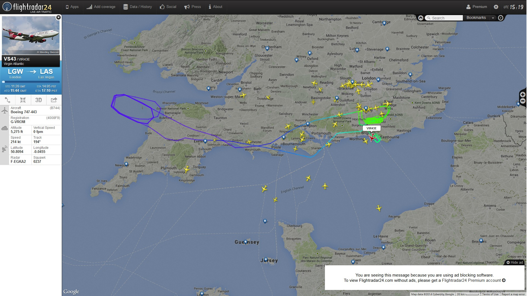Image resolution: width=527 pixels, height=296 pixels.
Task: Hide the ad banner
Action: pos(514,262)
